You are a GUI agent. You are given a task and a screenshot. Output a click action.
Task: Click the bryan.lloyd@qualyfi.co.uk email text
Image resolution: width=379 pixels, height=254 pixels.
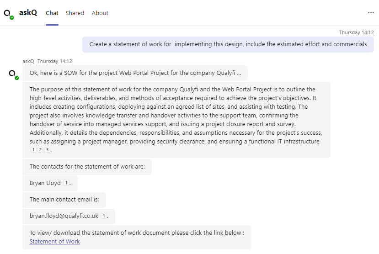(64, 216)
